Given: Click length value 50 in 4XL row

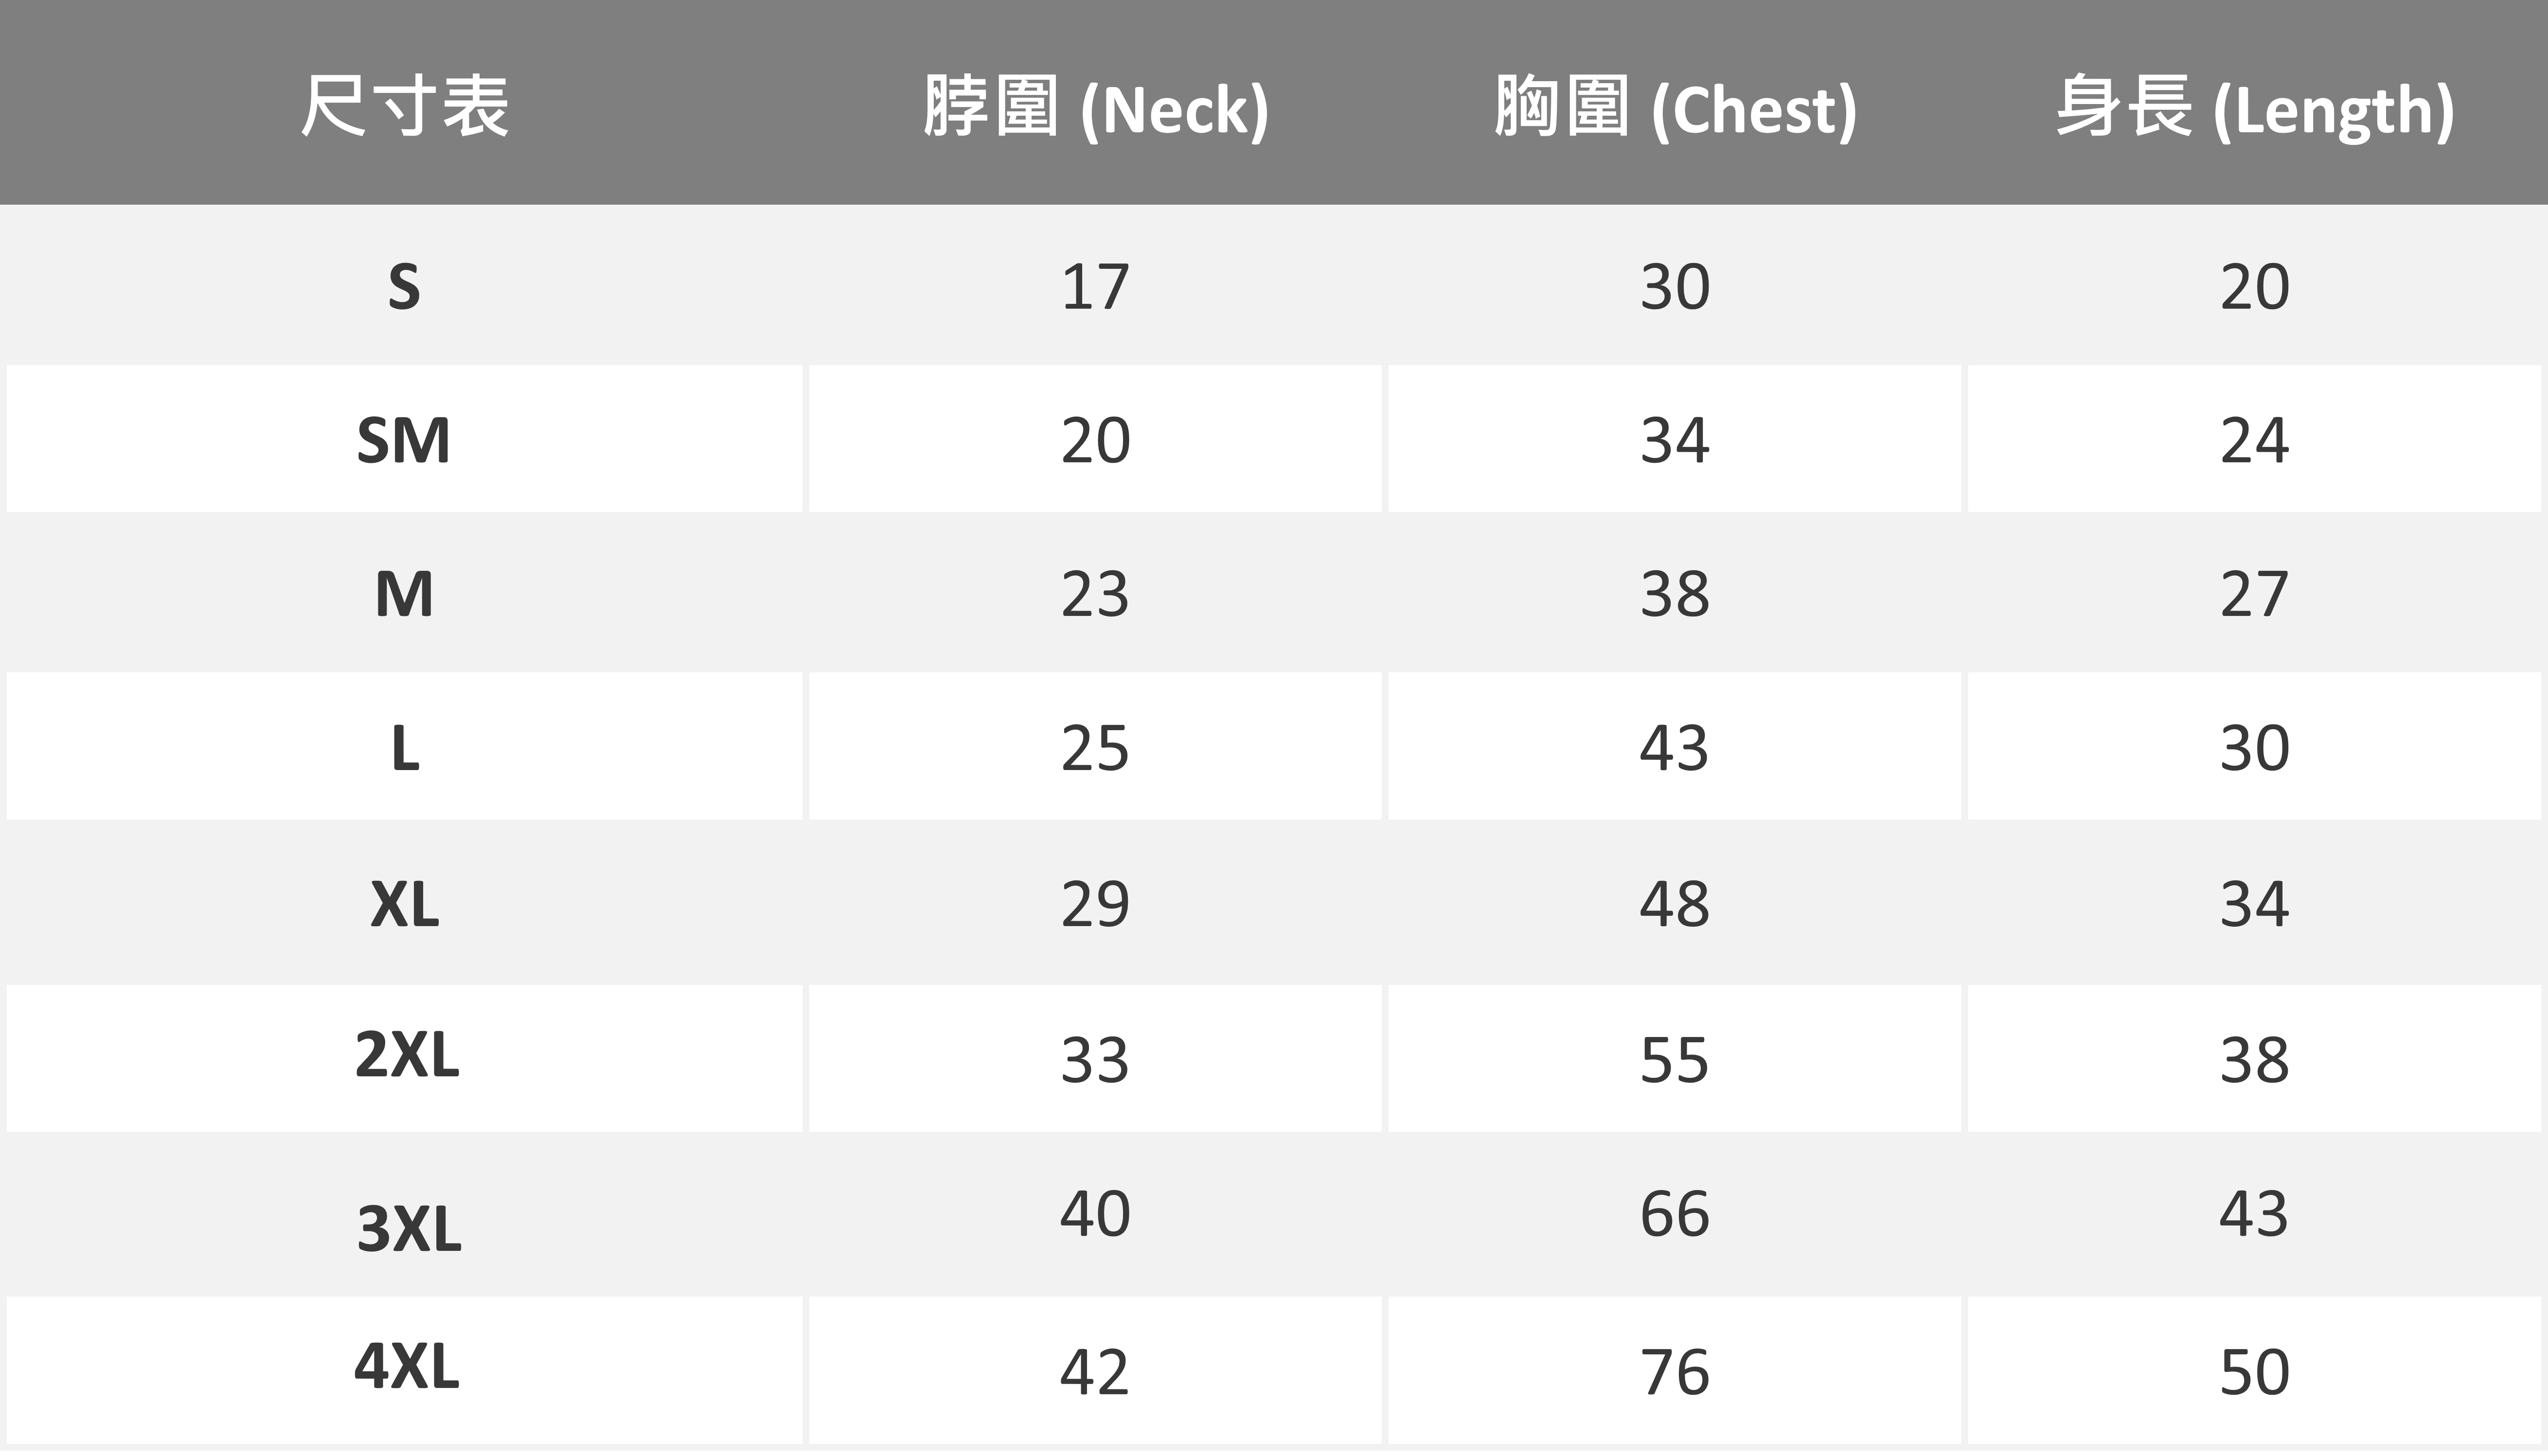Looking at the screenshot, I should point(2255,1372).
